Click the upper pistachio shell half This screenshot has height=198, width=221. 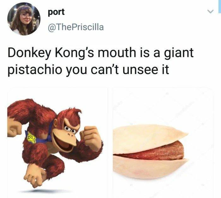pyautogui.click(x=149, y=139)
